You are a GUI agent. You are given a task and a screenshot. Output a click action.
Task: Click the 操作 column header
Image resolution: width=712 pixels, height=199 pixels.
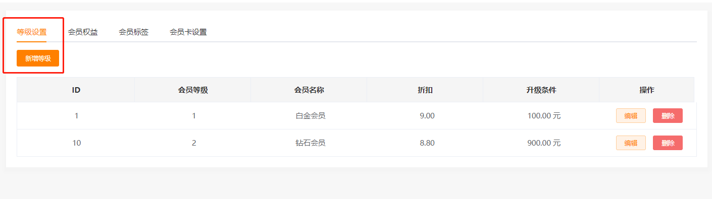click(x=647, y=90)
